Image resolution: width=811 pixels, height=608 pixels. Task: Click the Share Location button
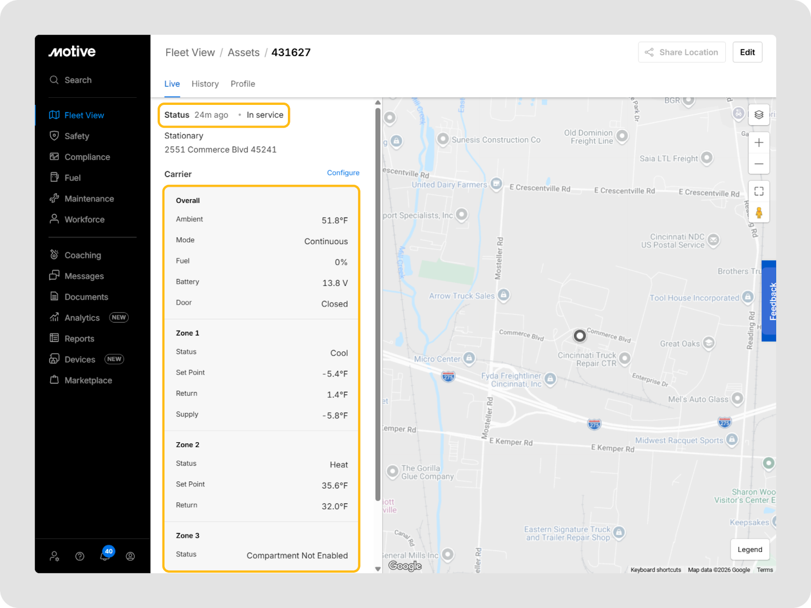pos(681,52)
